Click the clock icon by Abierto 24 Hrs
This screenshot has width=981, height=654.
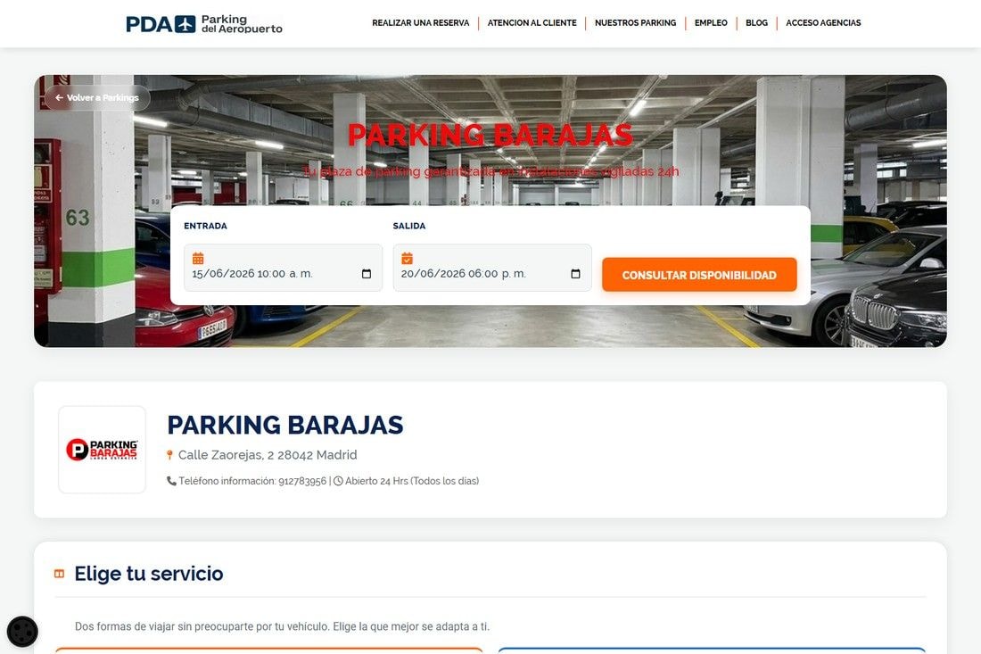(339, 481)
